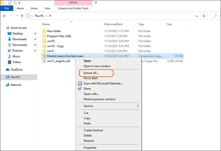Click the pin icon beside Desktop
Screen dimensions: 221x151
[35, 33]
